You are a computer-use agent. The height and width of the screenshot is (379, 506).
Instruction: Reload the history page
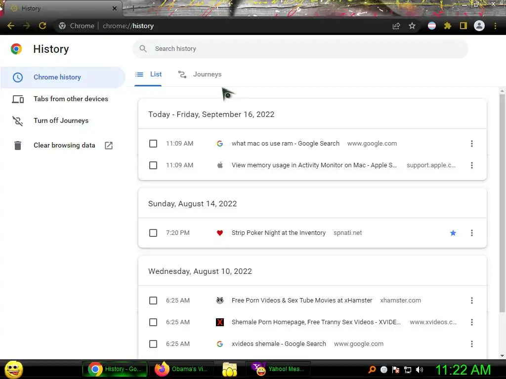coord(42,26)
